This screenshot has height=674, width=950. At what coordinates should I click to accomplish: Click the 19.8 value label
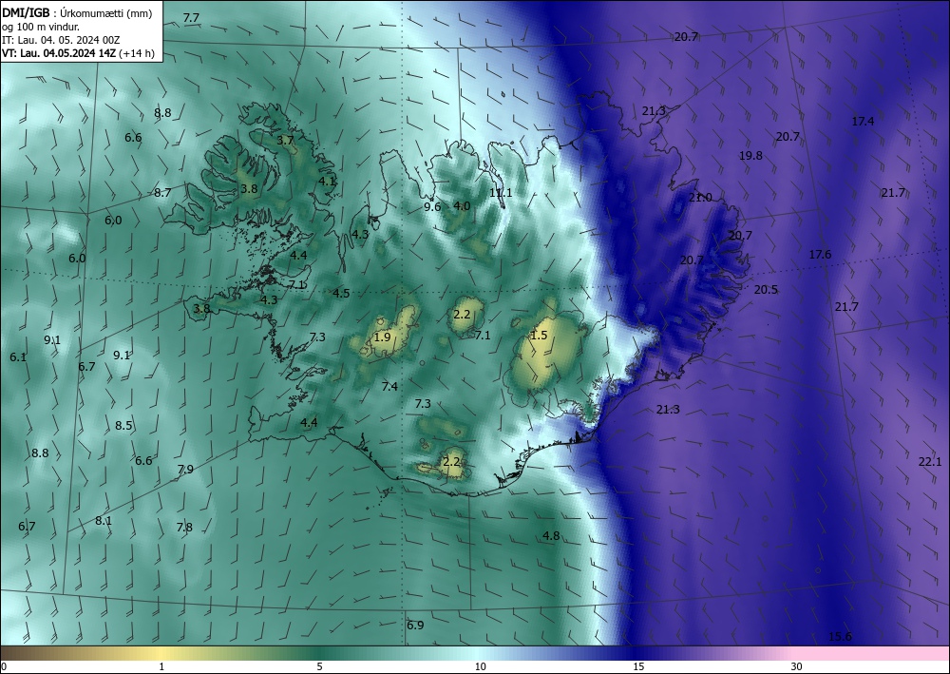pos(750,155)
